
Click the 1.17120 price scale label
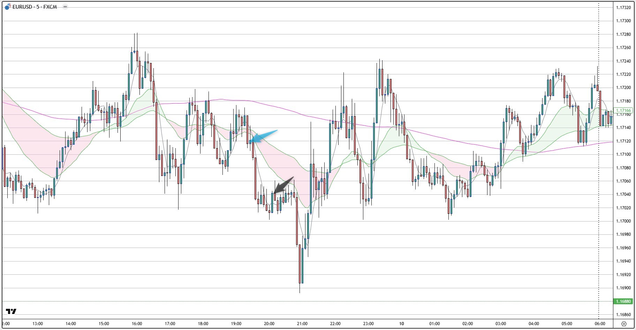coord(623,141)
